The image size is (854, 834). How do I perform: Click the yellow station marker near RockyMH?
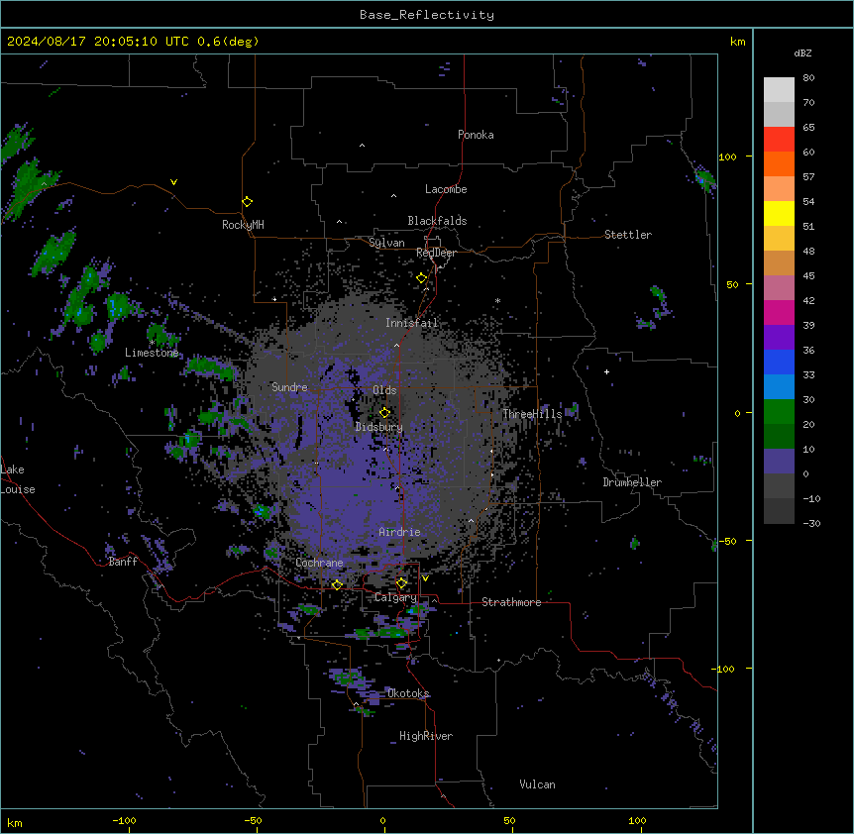pyautogui.click(x=247, y=202)
